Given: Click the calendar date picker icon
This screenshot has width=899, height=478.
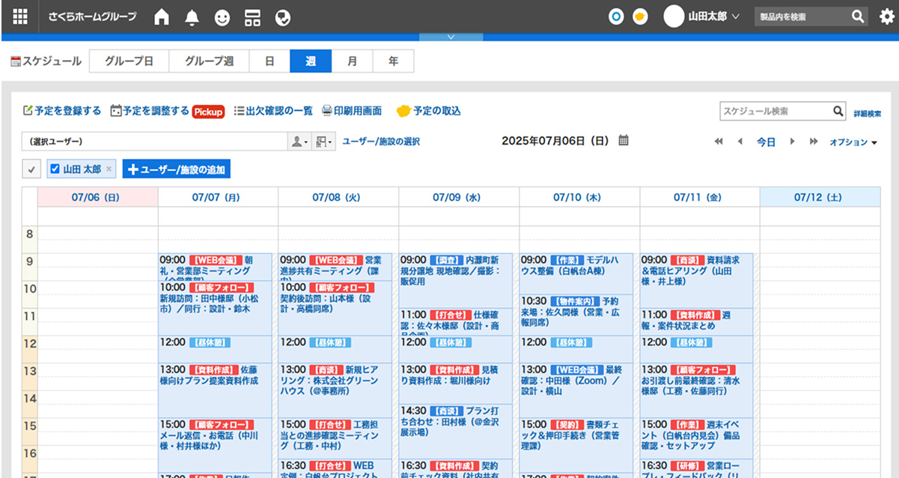Looking at the screenshot, I should pyautogui.click(x=624, y=141).
